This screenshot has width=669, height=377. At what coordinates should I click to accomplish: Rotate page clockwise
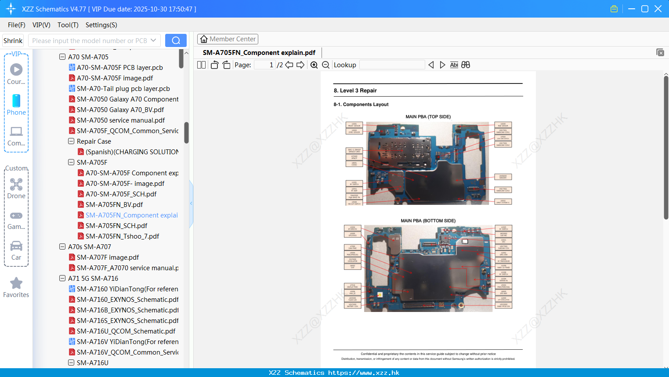(x=226, y=65)
